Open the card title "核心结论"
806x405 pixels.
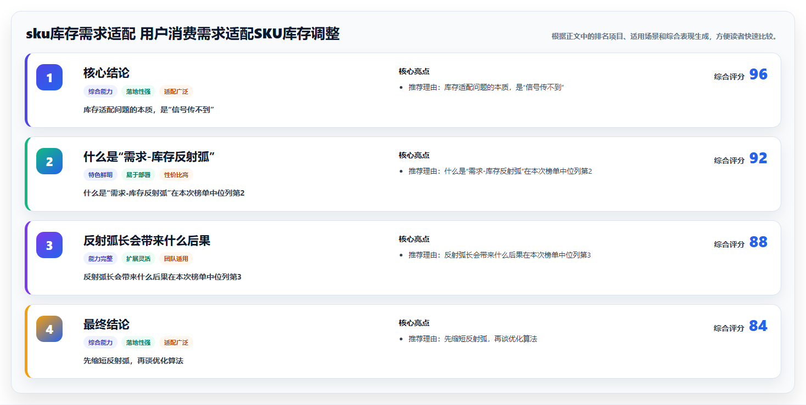tap(107, 73)
